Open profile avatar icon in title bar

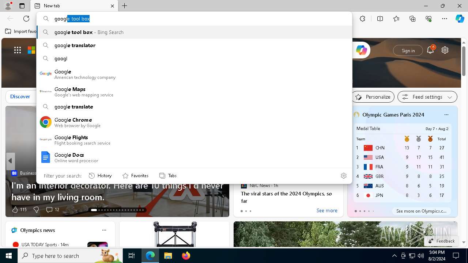(8, 6)
